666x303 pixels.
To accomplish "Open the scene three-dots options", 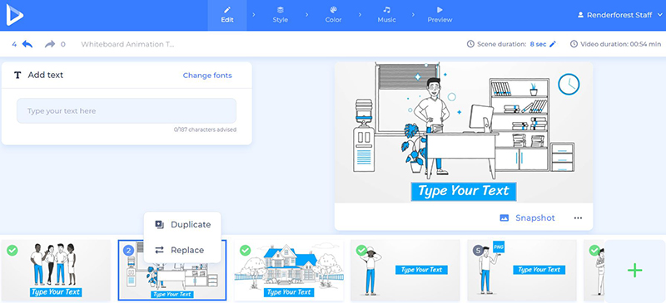I will click(x=578, y=217).
